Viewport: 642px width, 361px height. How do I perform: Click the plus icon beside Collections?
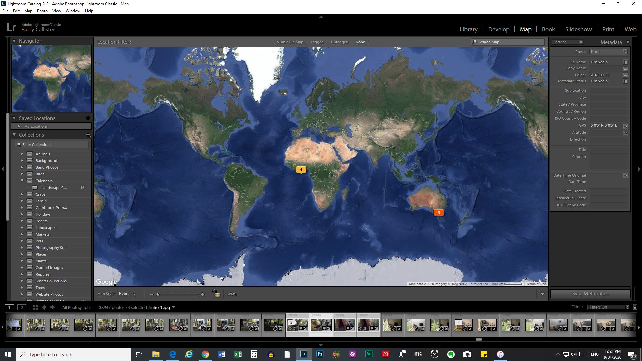pyautogui.click(x=88, y=135)
